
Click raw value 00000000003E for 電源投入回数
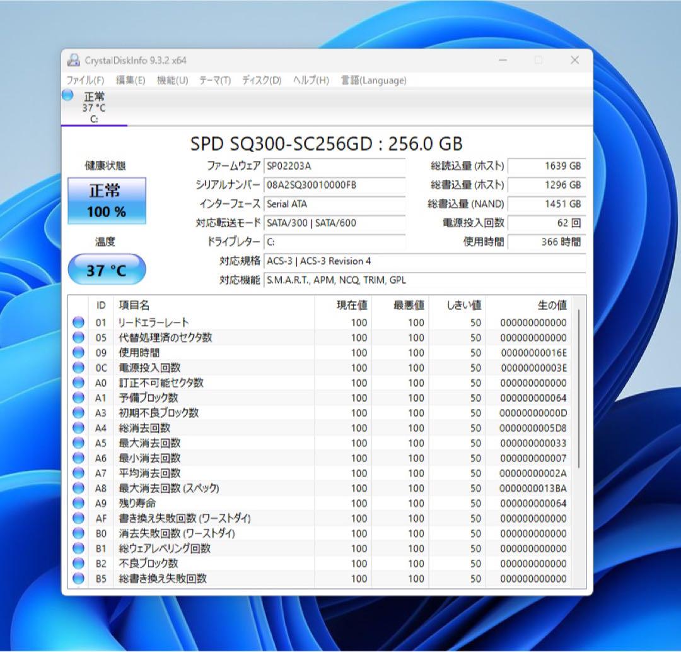(534, 368)
